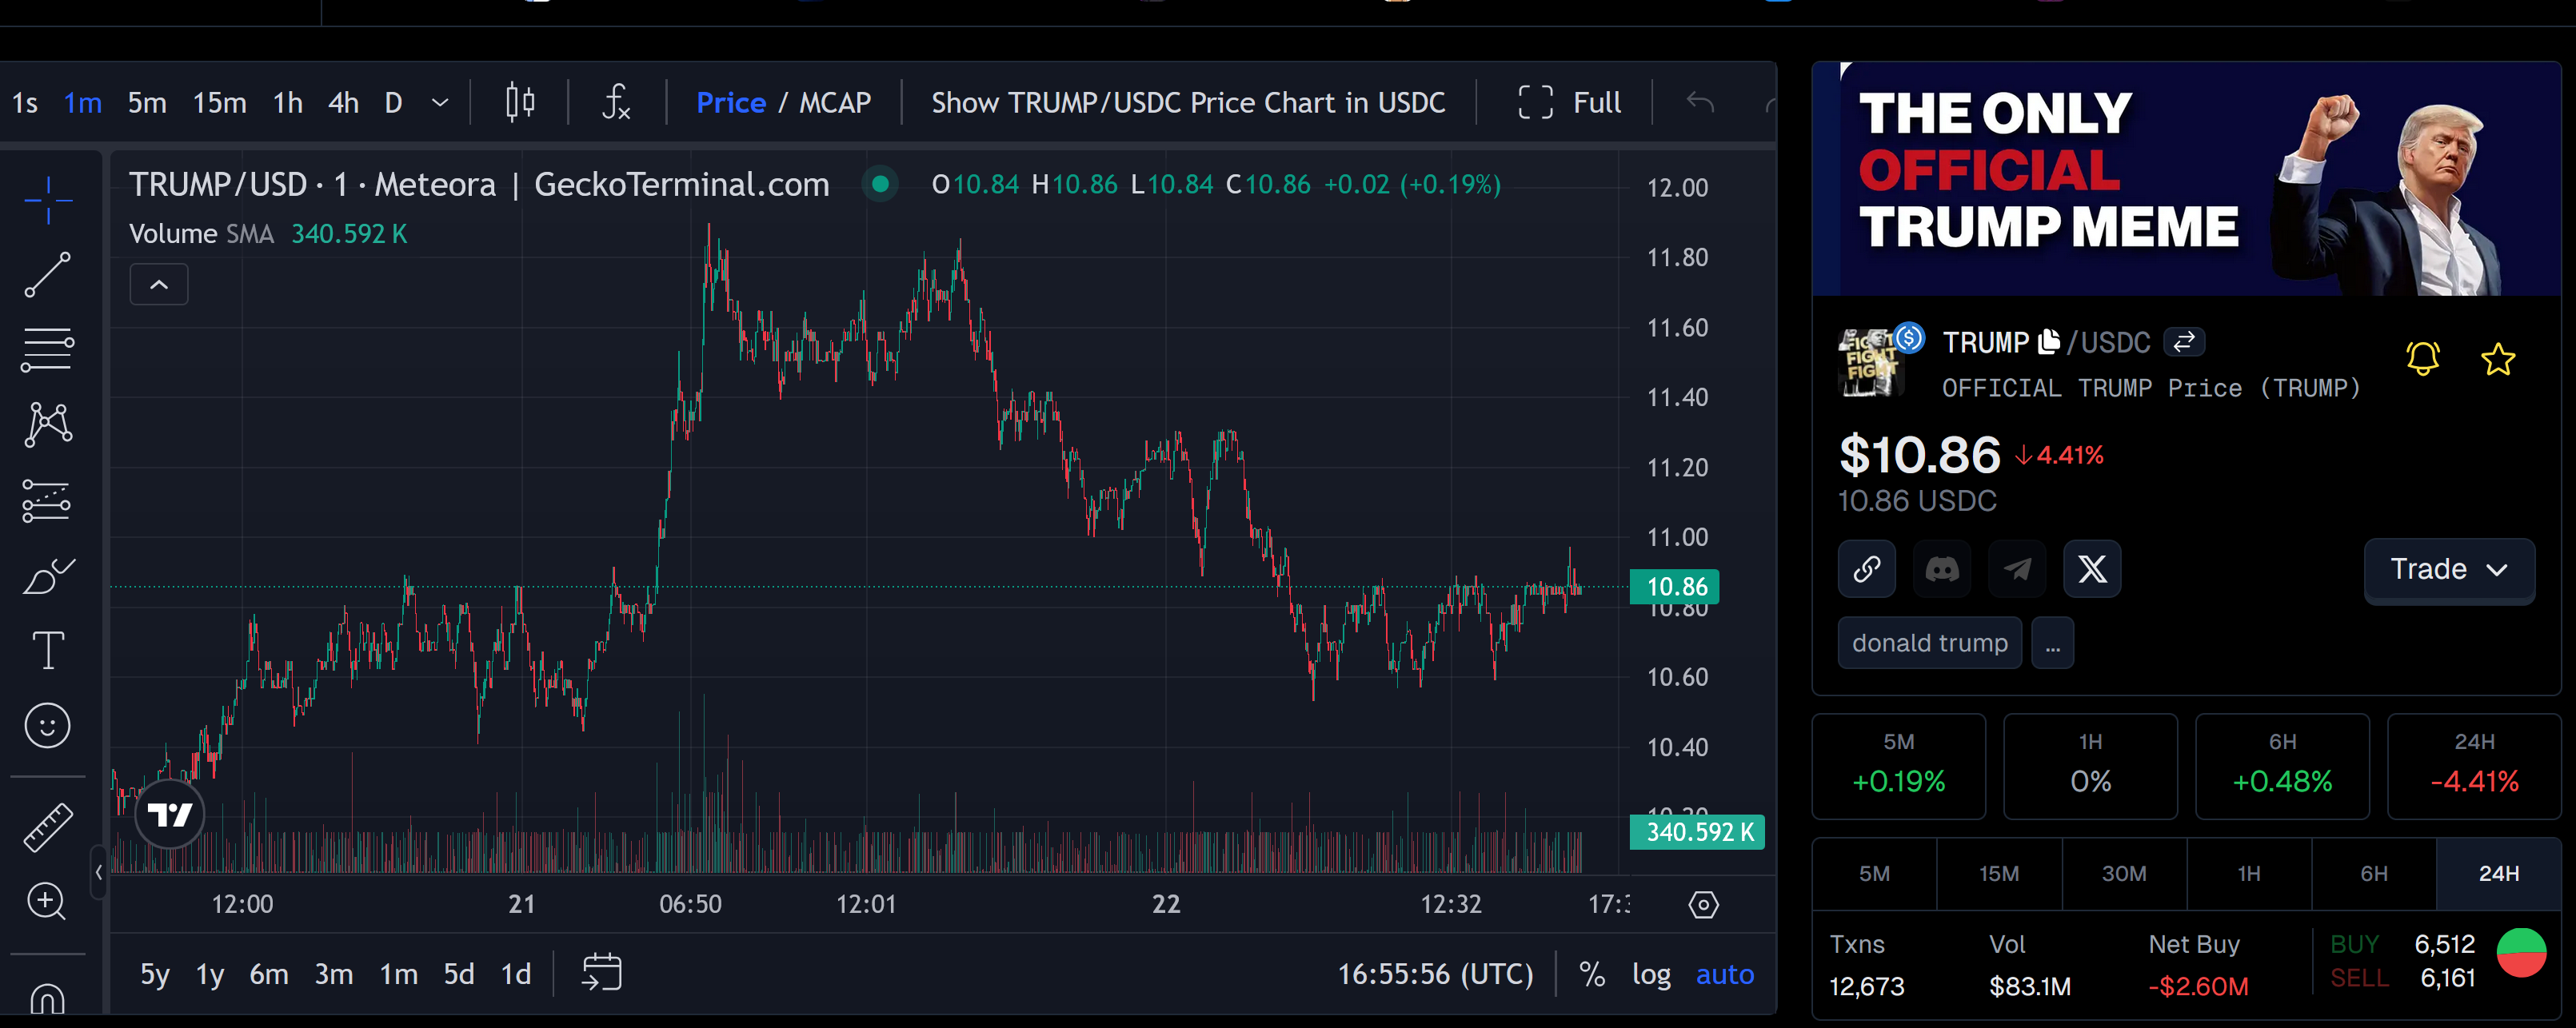Open the Official Trump Meme banner
This screenshot has width=2576, height=1028.
2186,178
